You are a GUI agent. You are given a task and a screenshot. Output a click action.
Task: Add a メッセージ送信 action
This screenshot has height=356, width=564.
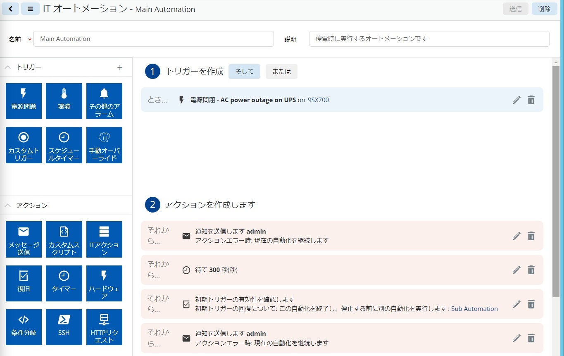click(x=24, y=239)
